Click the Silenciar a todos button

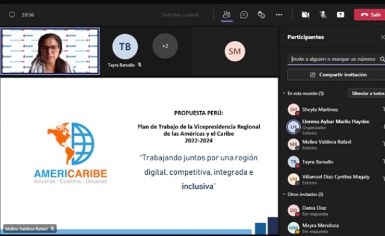[366, 93]
